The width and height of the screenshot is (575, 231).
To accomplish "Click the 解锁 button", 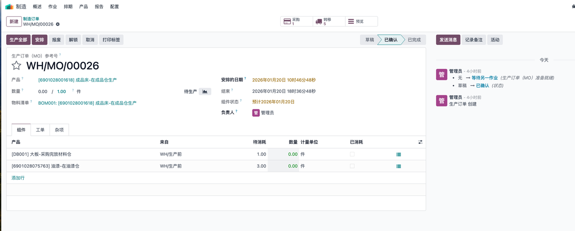I will pyautogui.click(x=73, y=40).
